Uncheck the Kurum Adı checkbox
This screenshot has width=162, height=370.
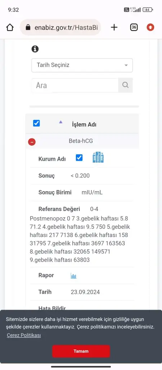point(79,158)
